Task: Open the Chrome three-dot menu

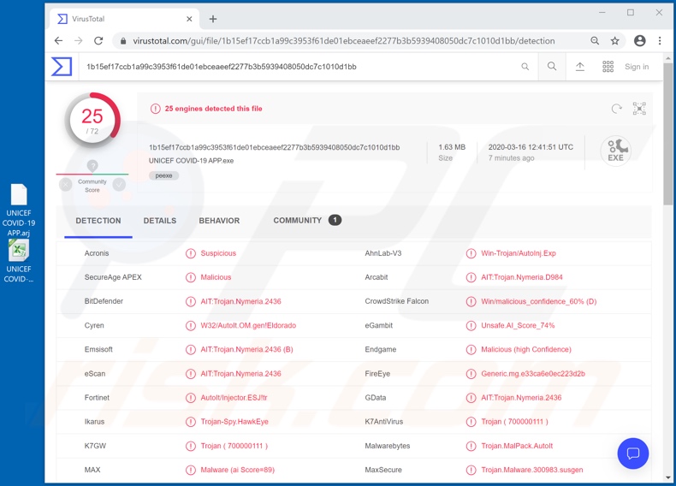Action: point(660,41)
